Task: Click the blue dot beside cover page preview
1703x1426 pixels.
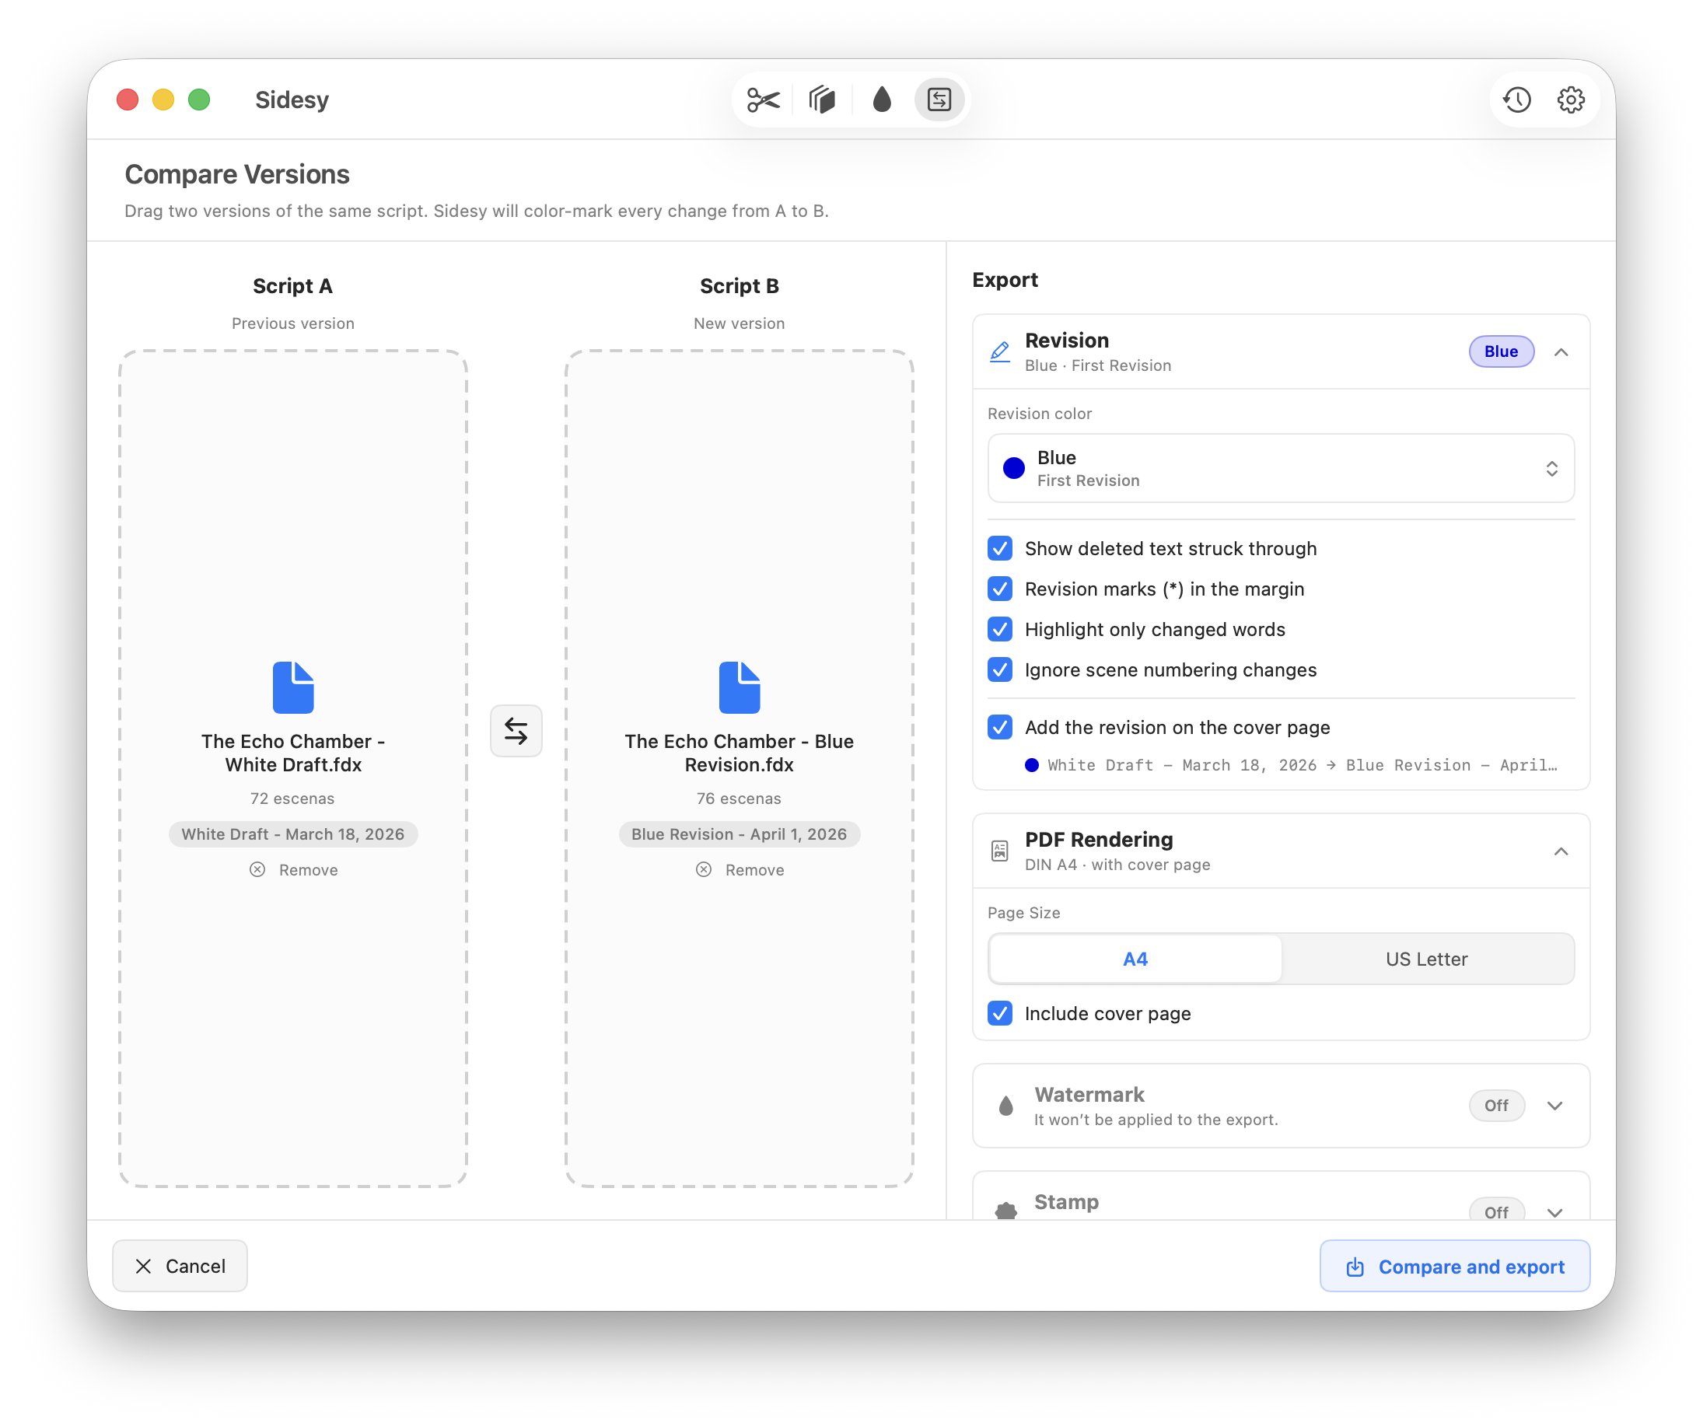Action: [x=1032, y=765]
